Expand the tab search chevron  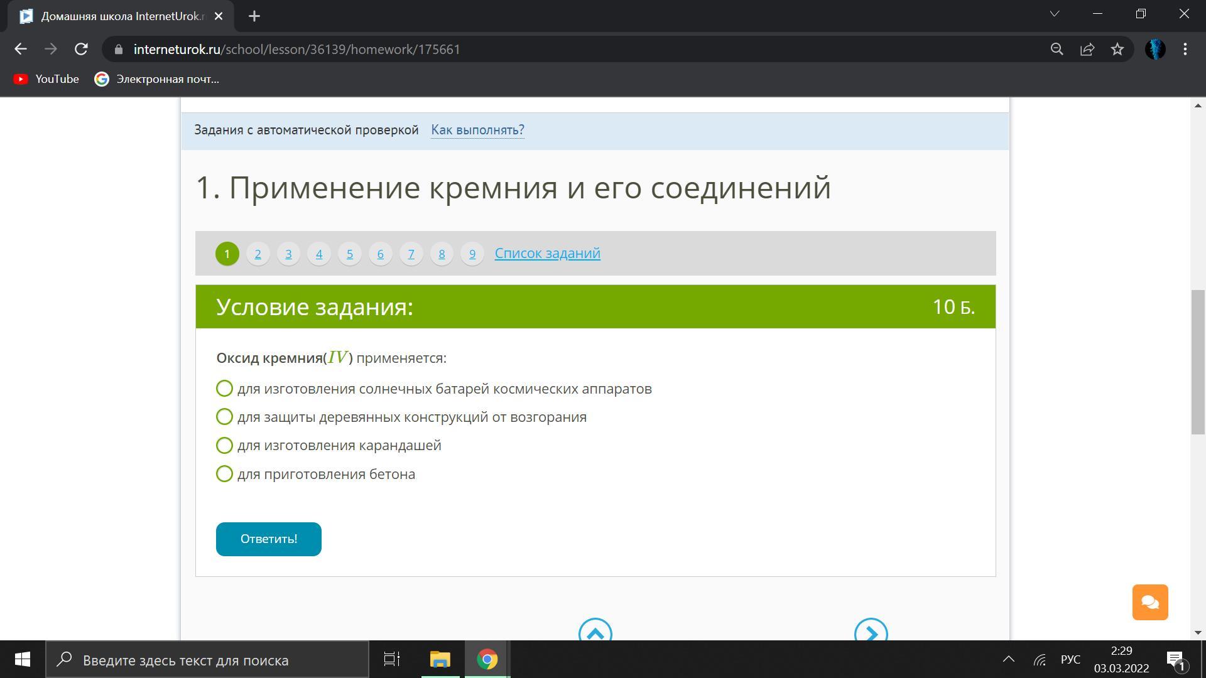[1054, 14]
